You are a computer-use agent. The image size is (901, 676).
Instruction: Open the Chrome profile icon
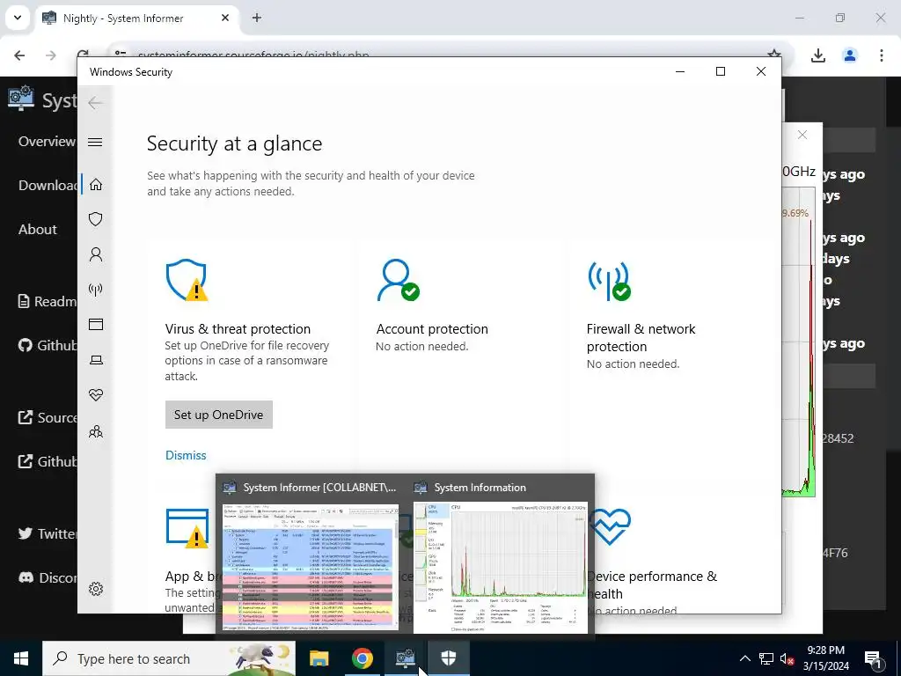[x=850, y=55]
